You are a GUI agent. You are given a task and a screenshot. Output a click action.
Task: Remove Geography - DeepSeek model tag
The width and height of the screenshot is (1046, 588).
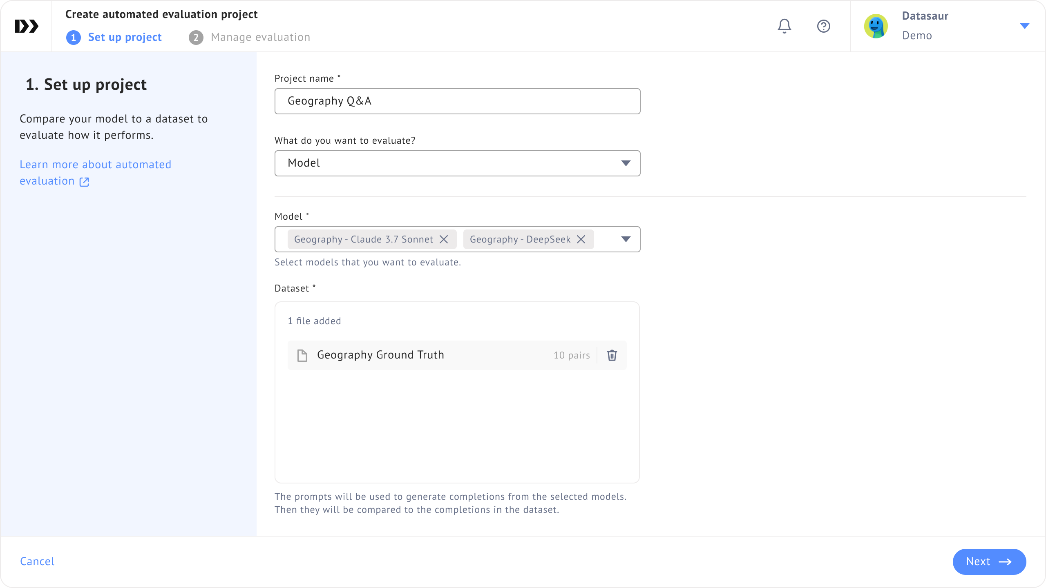pyautogui.click(x=581, y=239)
